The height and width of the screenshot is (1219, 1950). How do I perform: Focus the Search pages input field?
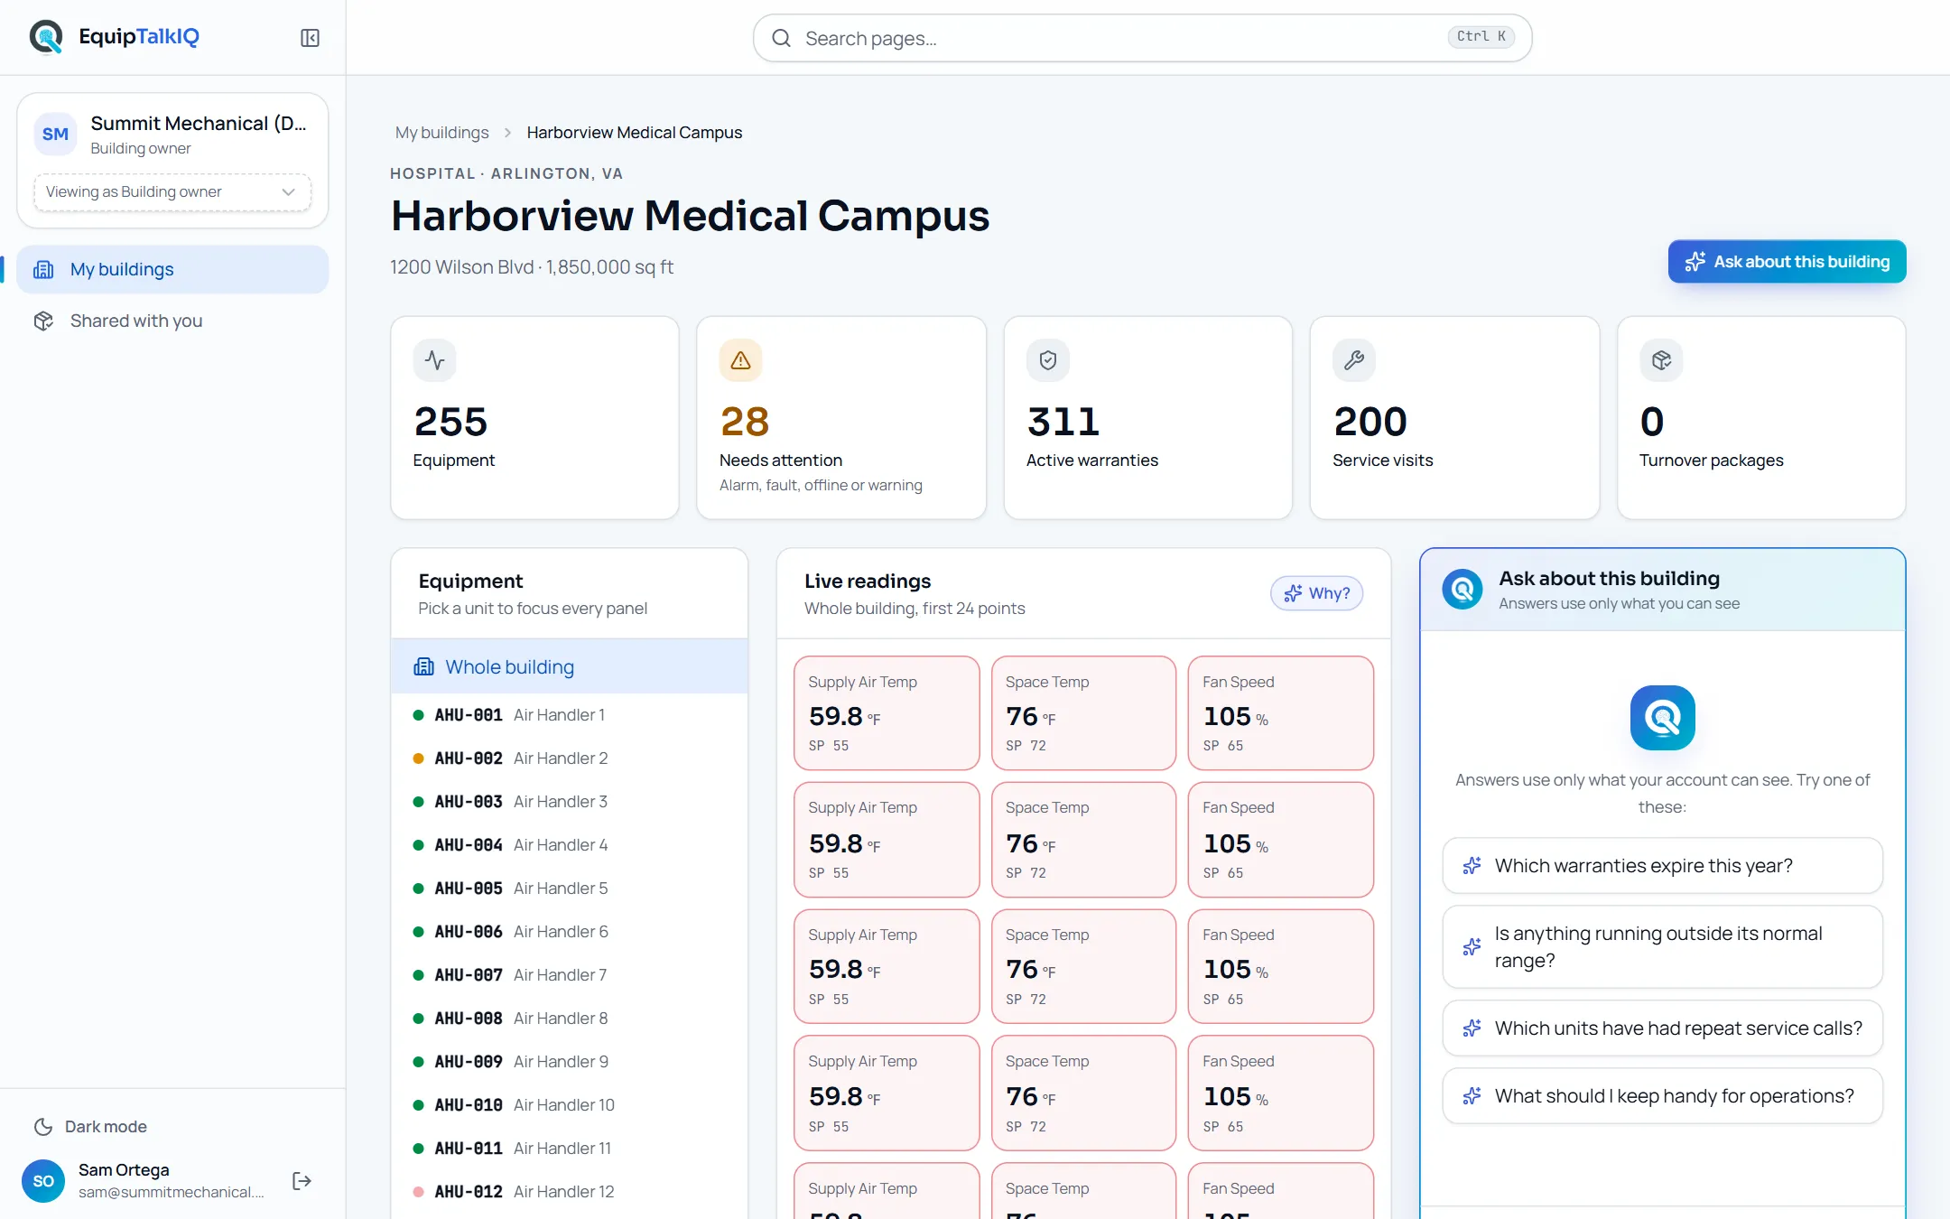click(1142, 38)
